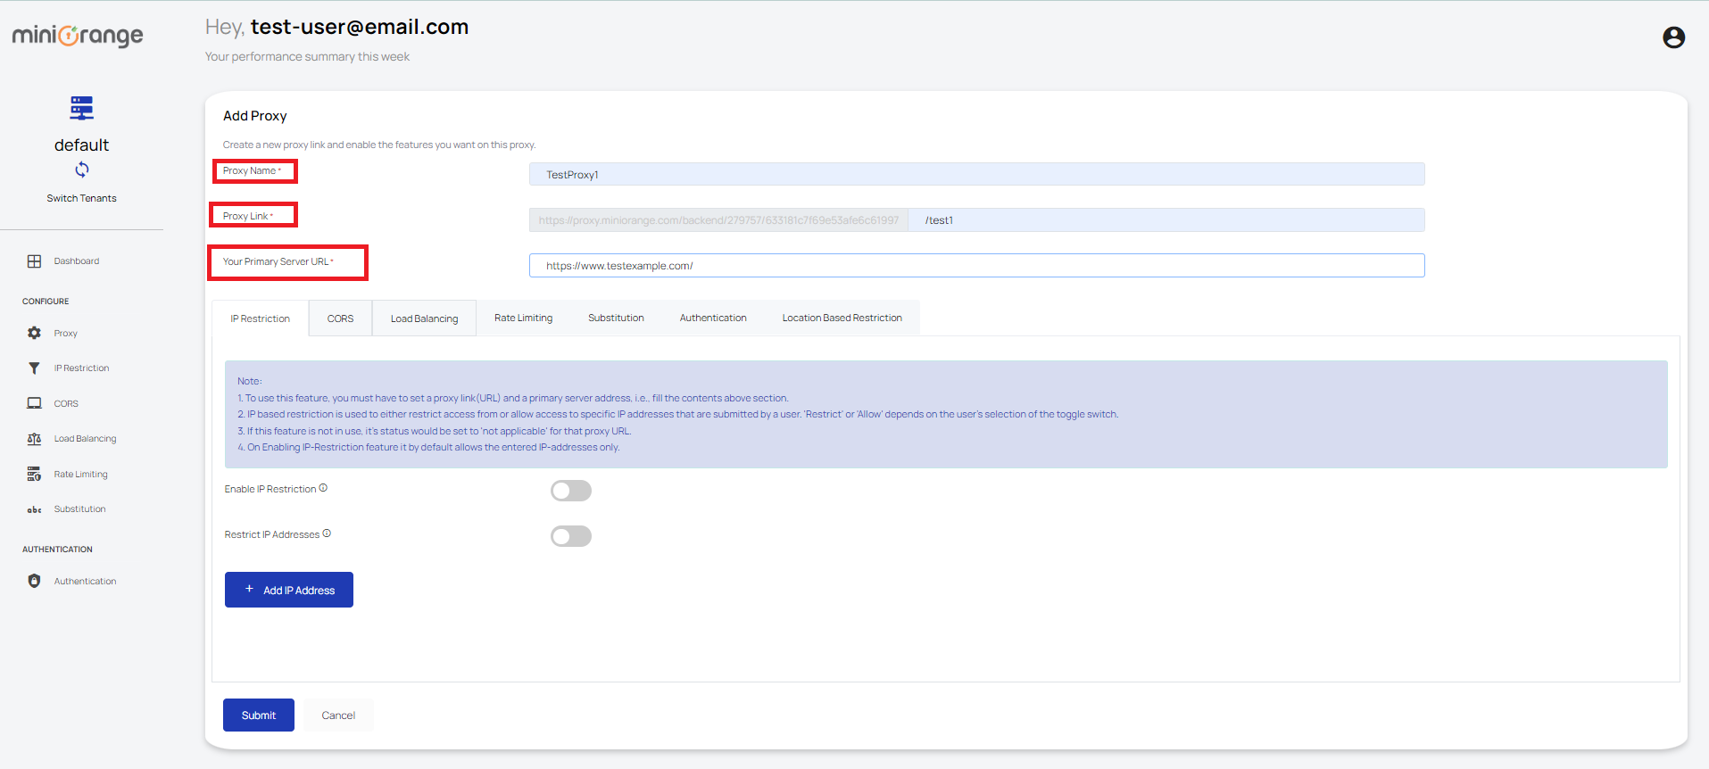Click the default tenant server icon
This screenshot has width=1709, height=769.
click(81, 108)
